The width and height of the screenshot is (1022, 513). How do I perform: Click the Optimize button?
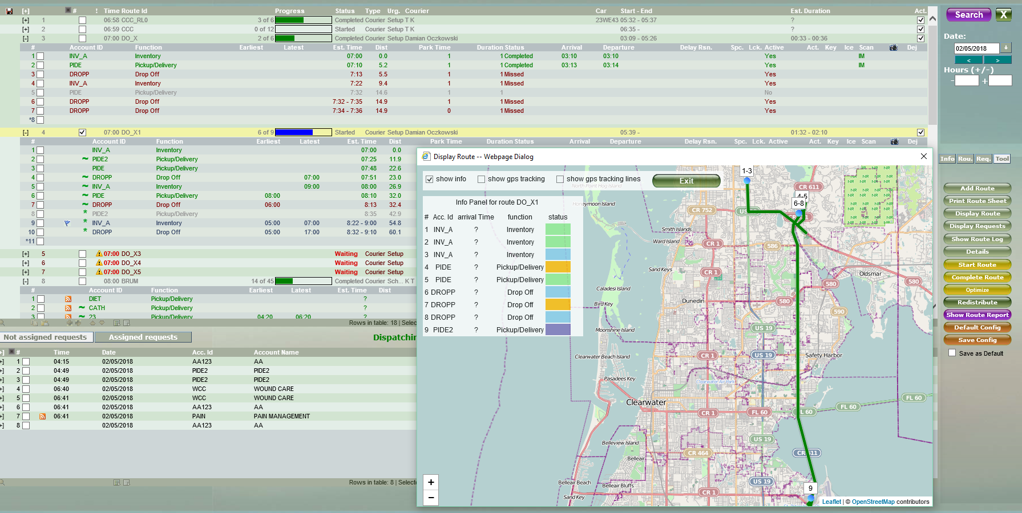coord(977,290)
